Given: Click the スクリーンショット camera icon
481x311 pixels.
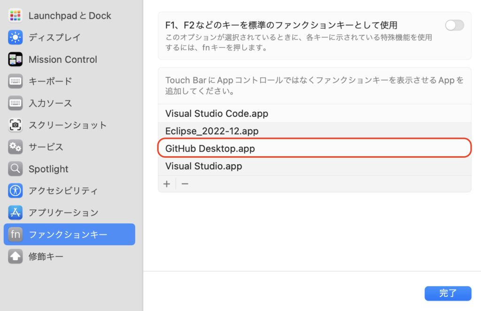Looking at the screenshot, I should click(x=16, y=125).
